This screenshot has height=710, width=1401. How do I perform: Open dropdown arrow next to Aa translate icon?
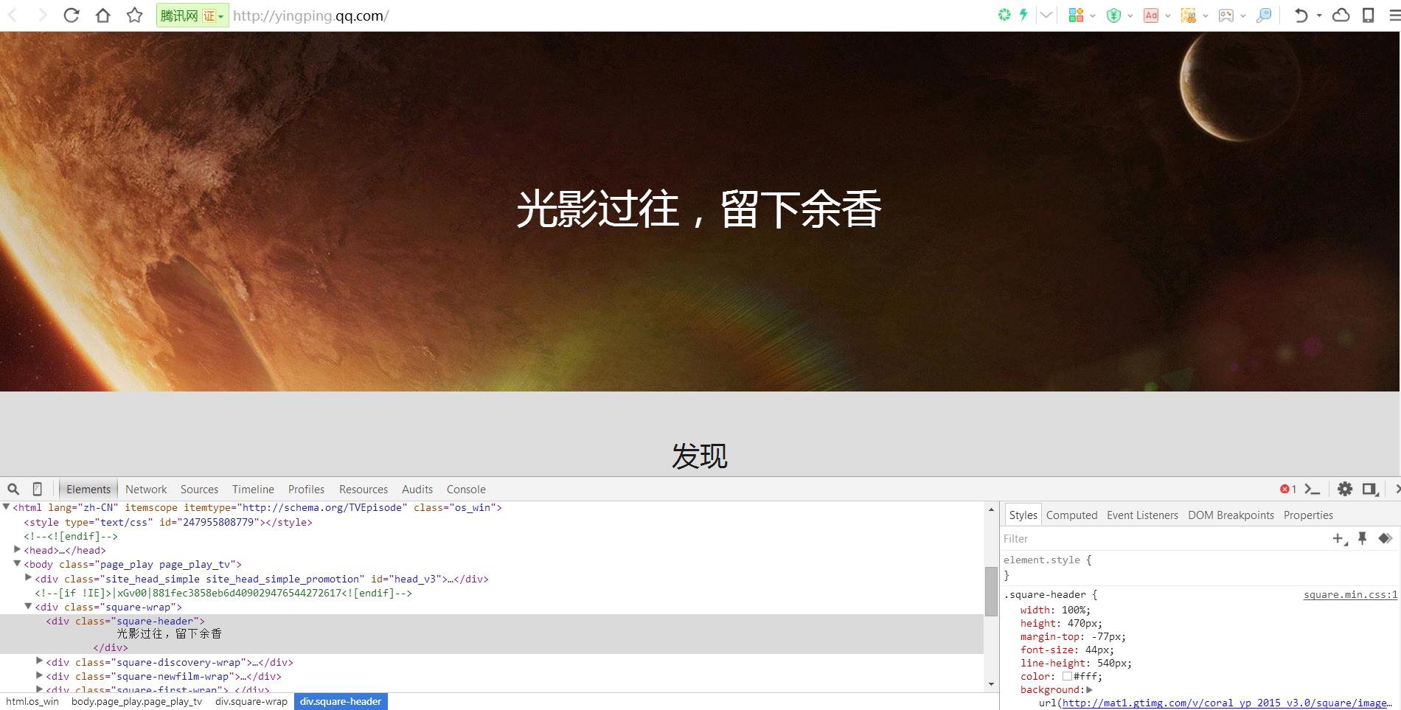(x=1168, y=15)
